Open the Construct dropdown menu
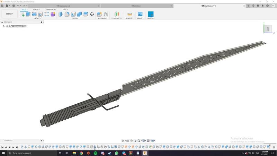This screenshot has height=156, width=277. [116, 18]
